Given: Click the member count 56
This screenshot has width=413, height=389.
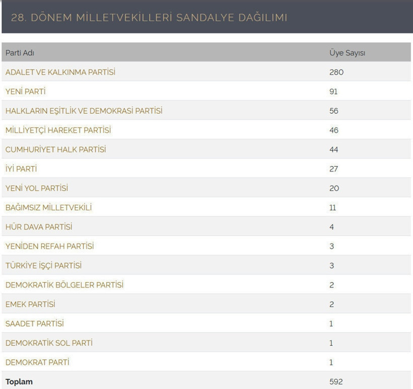Looking at the screenshot, I should click(x=334, y=111).
